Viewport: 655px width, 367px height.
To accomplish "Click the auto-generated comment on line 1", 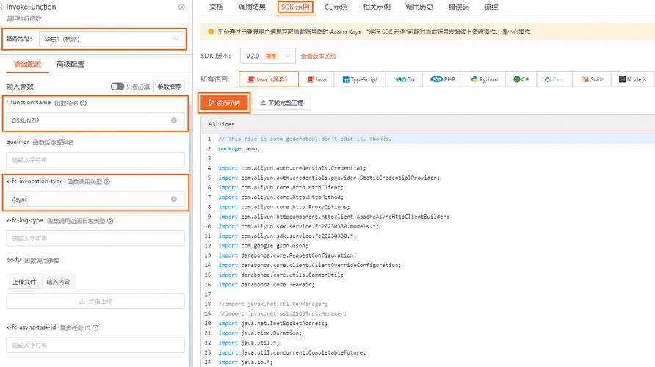I will coord(305,139).
